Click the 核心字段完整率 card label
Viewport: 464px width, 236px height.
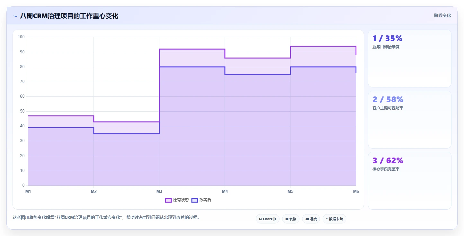386,169
